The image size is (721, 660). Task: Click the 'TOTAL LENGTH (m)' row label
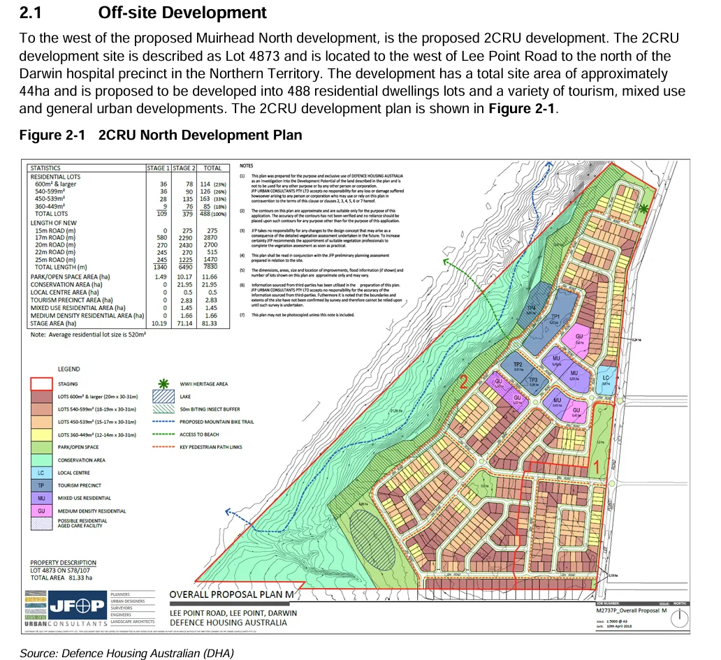point(61,267)
